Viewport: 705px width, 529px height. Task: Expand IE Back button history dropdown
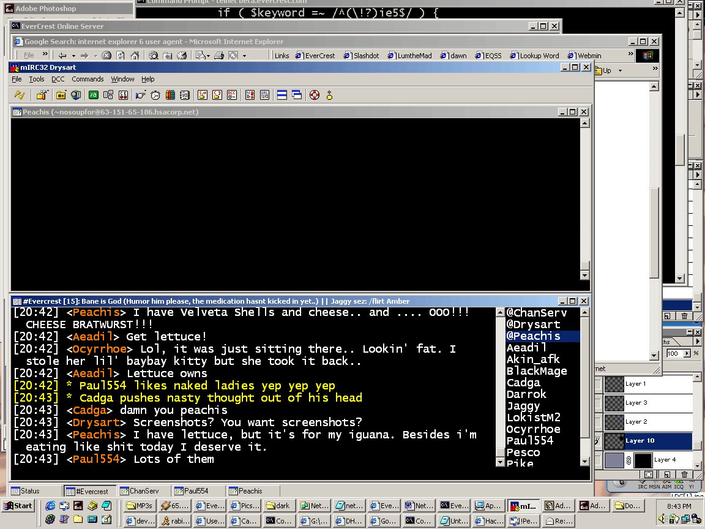(73, 56)
